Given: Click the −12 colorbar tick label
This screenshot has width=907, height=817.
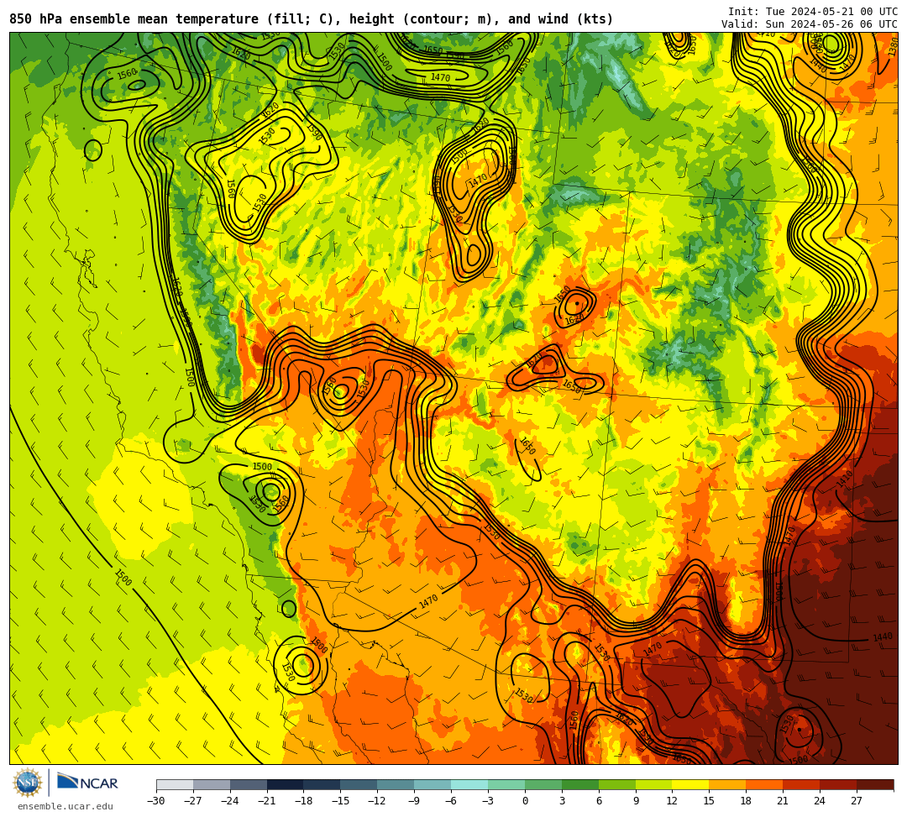Looking at the screenshot, I should (377, 801).
